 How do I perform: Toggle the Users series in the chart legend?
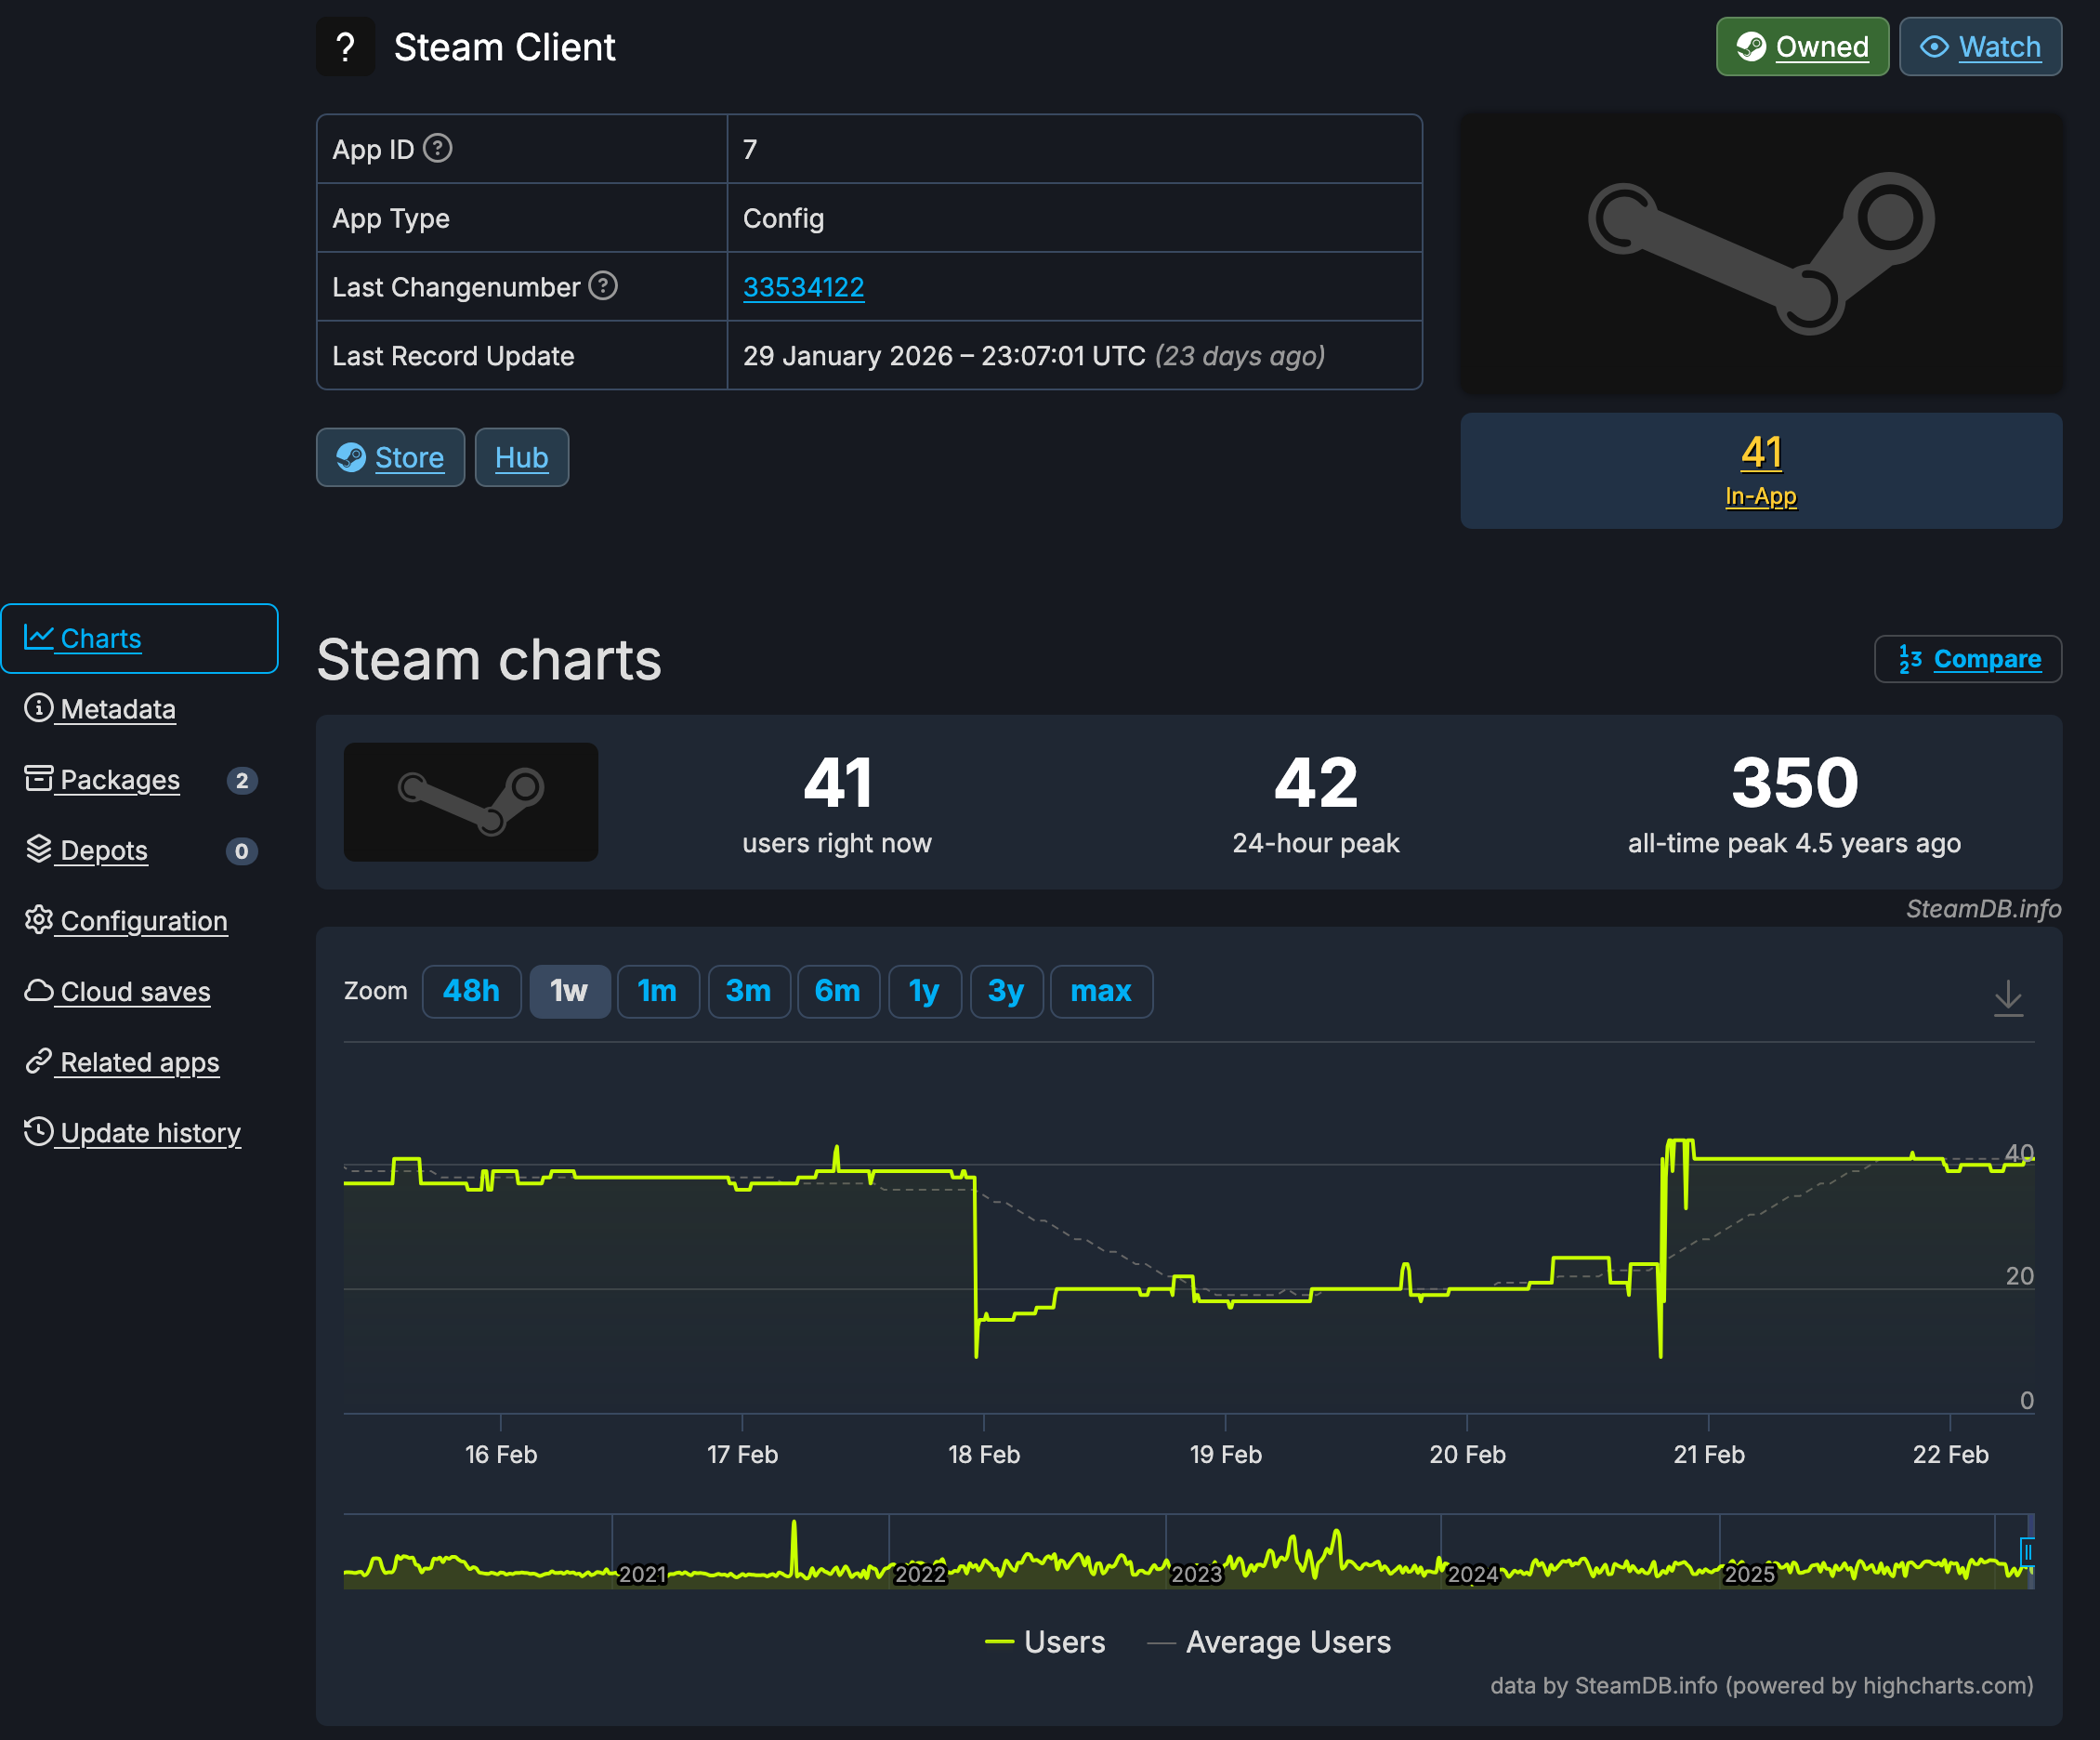(1044, 1641)
